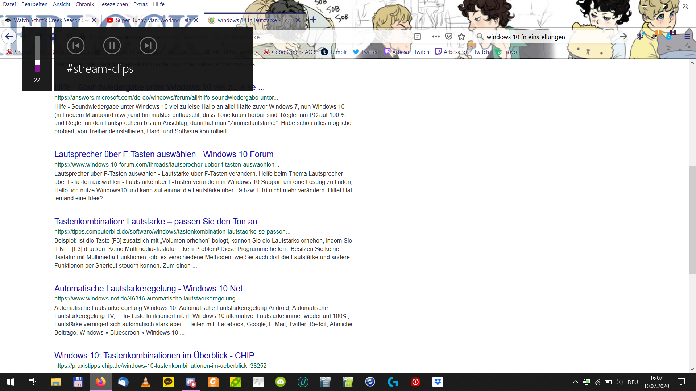Skip to previous track in media overlay
Image resolution: width=696 pixels, height=391 pixels.
point(76,46)
